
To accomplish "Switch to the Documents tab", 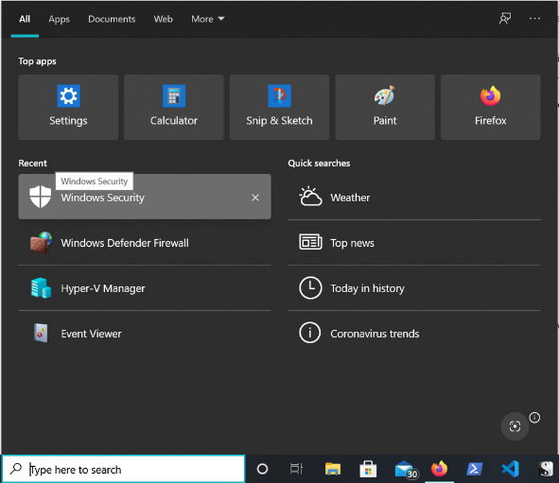I will click(112, 19).
